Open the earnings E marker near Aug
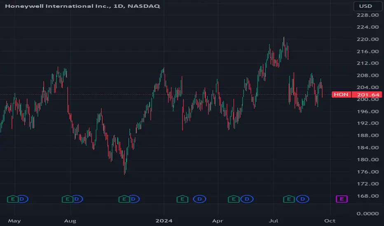This screenshot has width=384, height=226. tap(67, 199)
